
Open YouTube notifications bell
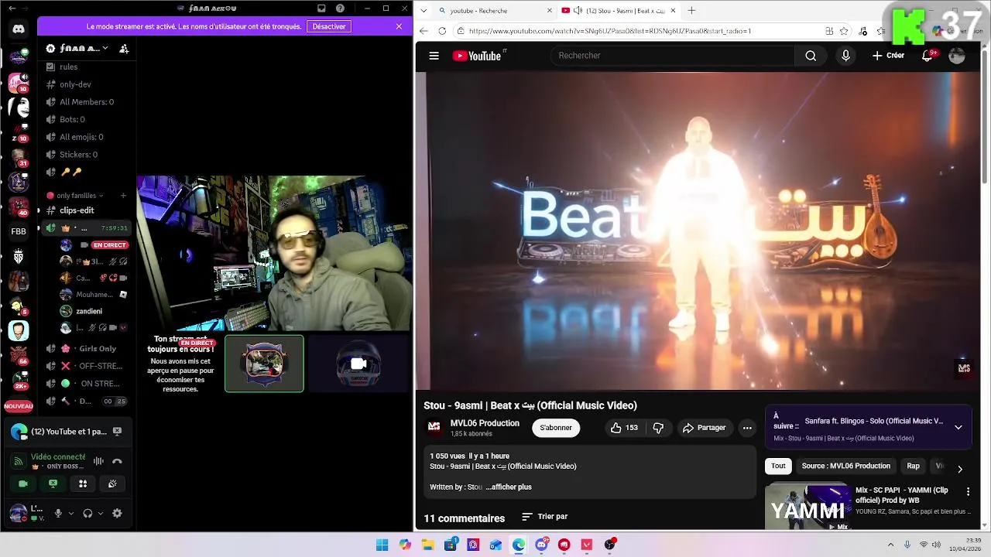[x=928, y=56]
